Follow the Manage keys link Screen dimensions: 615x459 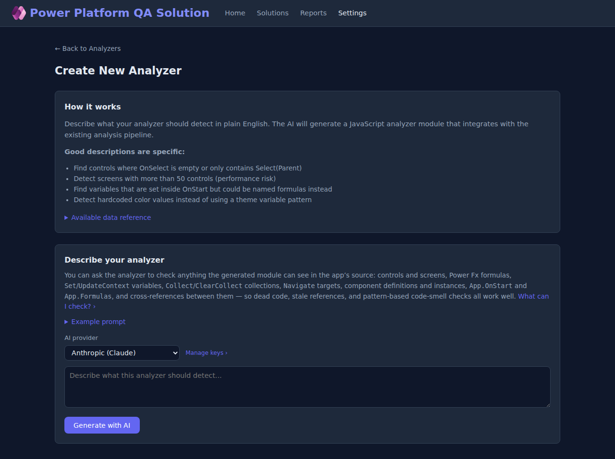click(x=206, y=352)
